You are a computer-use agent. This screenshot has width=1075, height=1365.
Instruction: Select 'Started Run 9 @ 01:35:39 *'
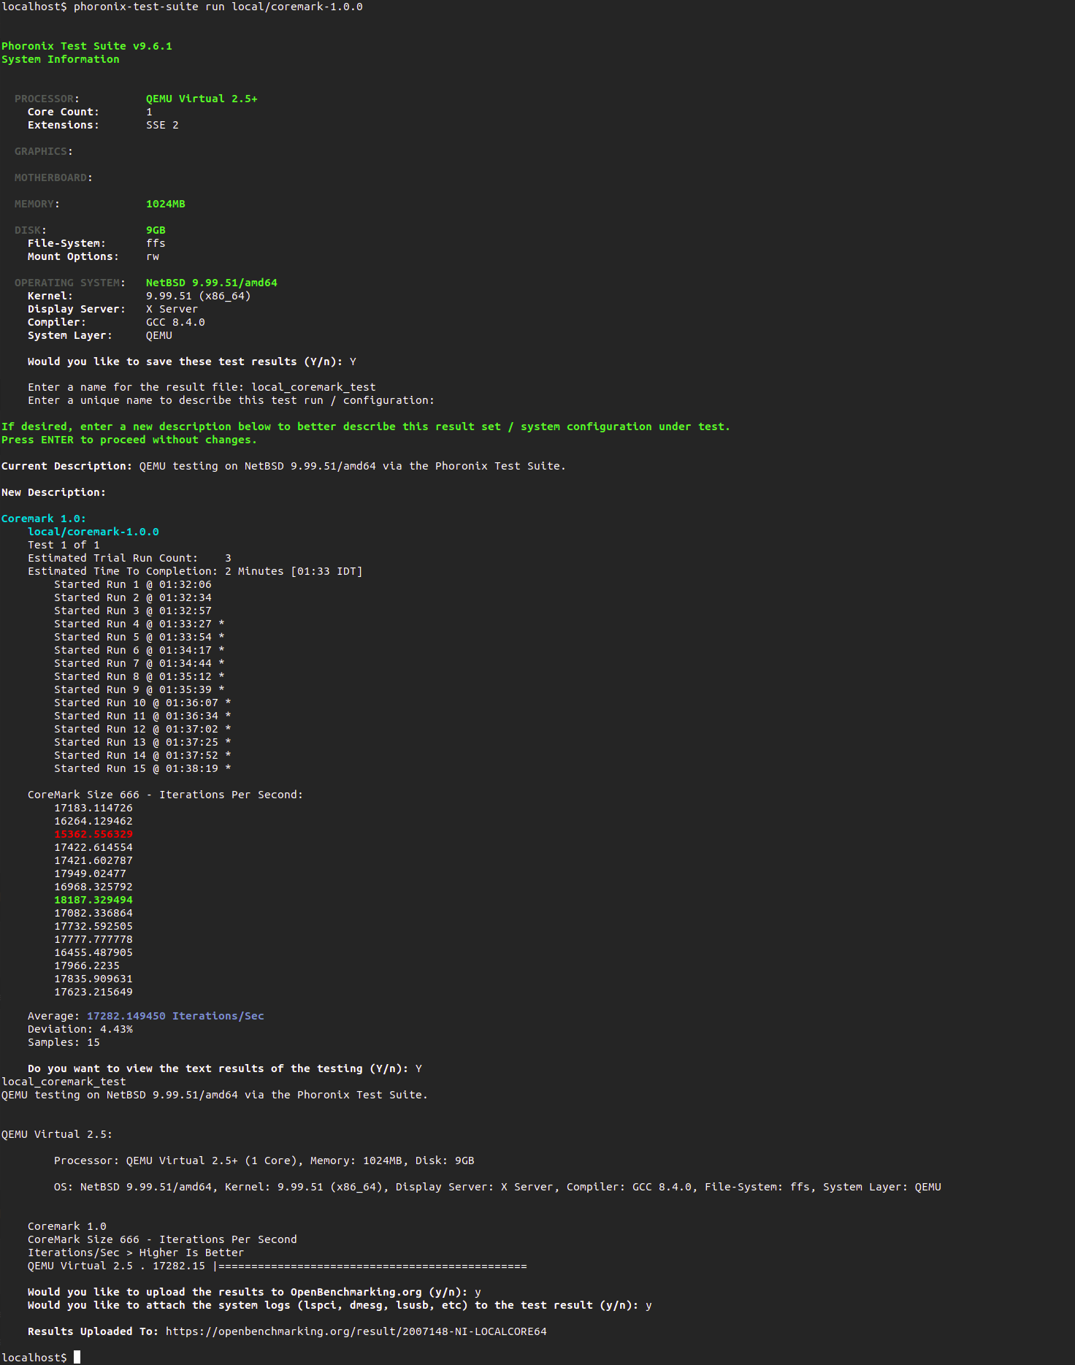tap(139, 689)
